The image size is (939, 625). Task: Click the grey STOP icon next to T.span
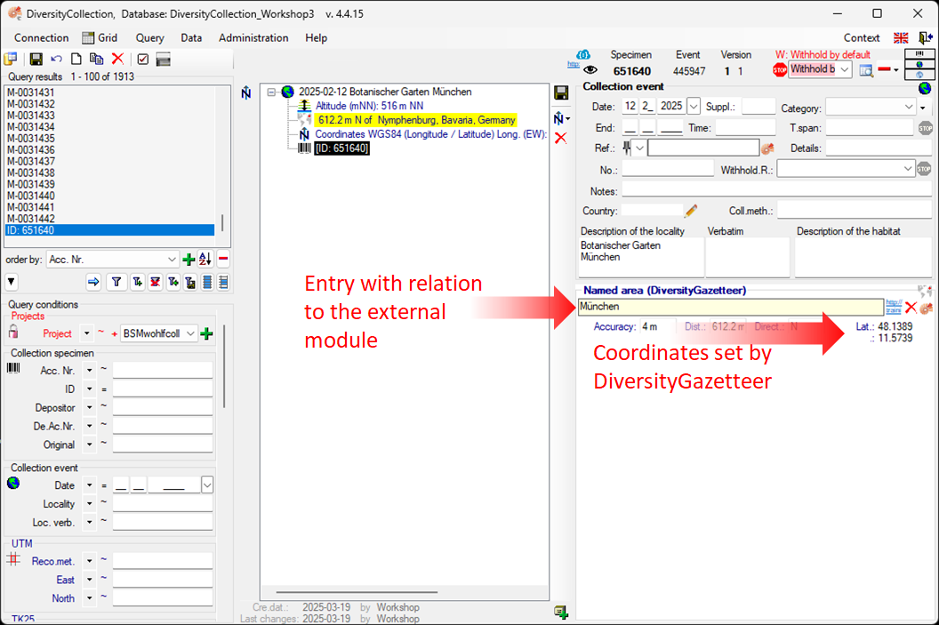tap(926, 127)
